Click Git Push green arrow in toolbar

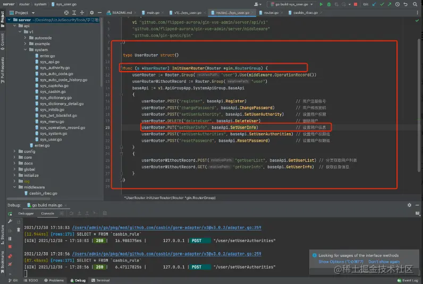click(x=390, y=4)
